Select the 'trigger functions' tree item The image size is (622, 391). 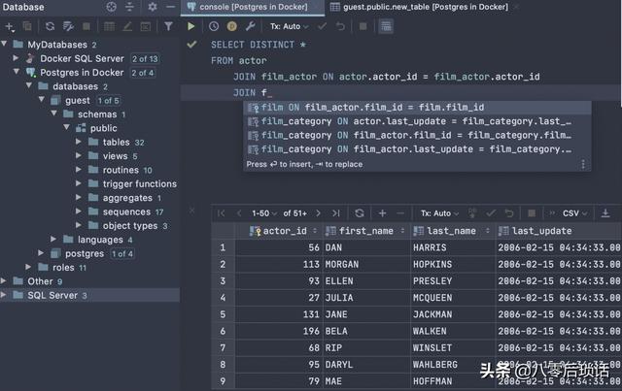click(140, 183)
